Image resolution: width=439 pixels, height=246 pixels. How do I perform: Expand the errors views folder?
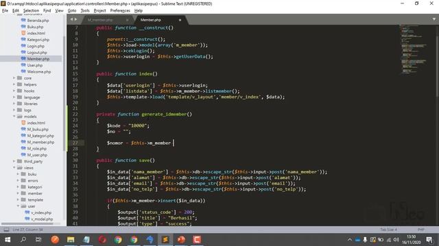18,180
